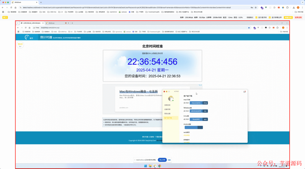
Task: Open File Explorer on the remote taskbar
Action: pyautogui.click(x=150, y=166)
